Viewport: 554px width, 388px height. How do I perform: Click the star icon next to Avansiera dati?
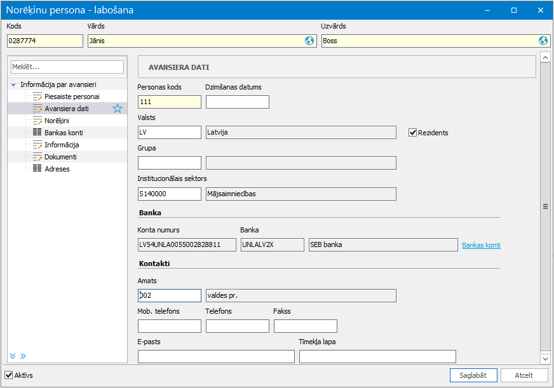tap(118, 109)
